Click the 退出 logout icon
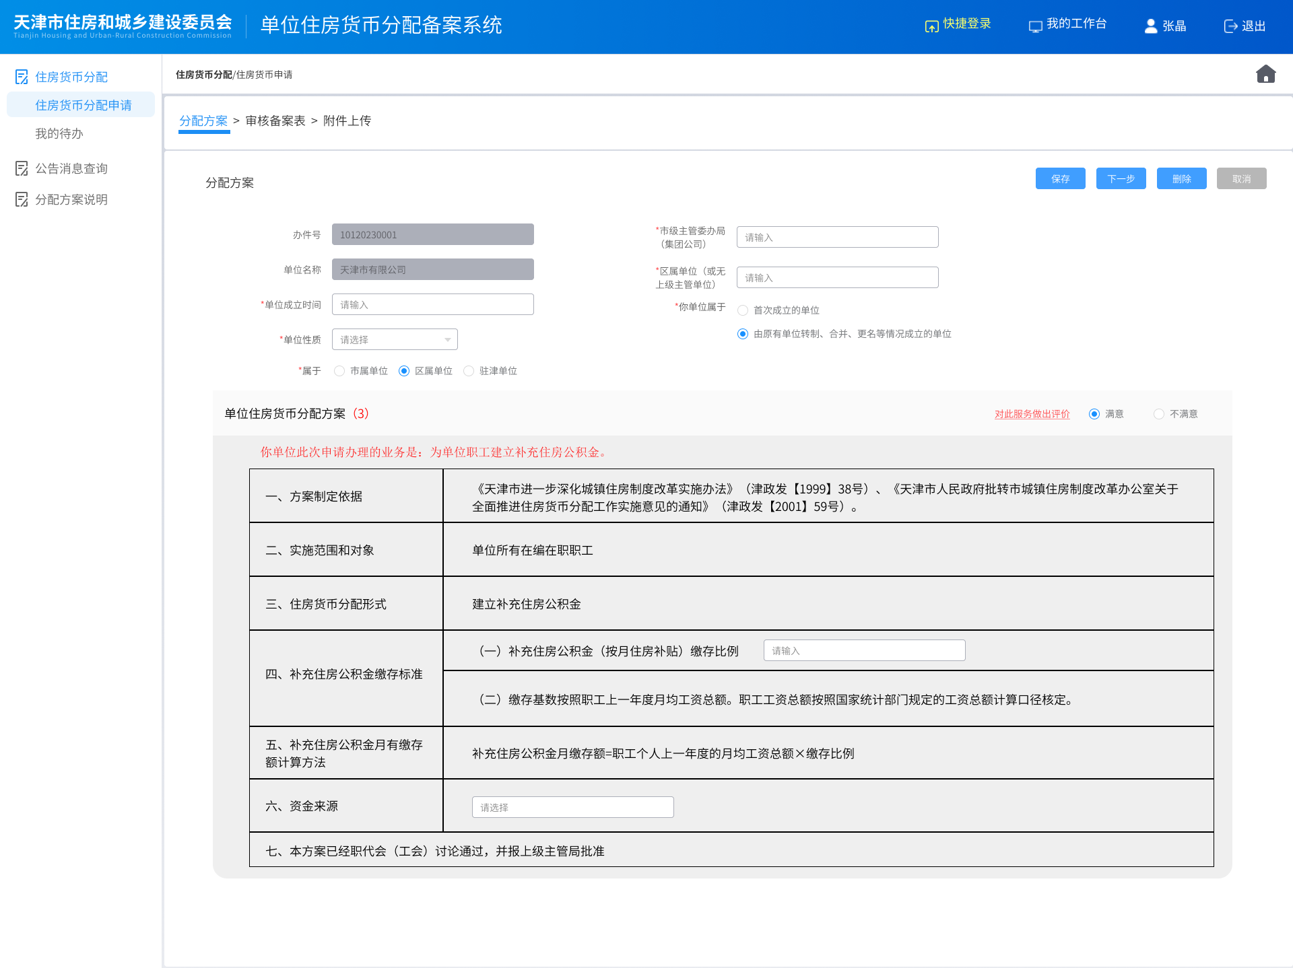Viewport: 1293px width, 968px height. (x=1230, y=26)
